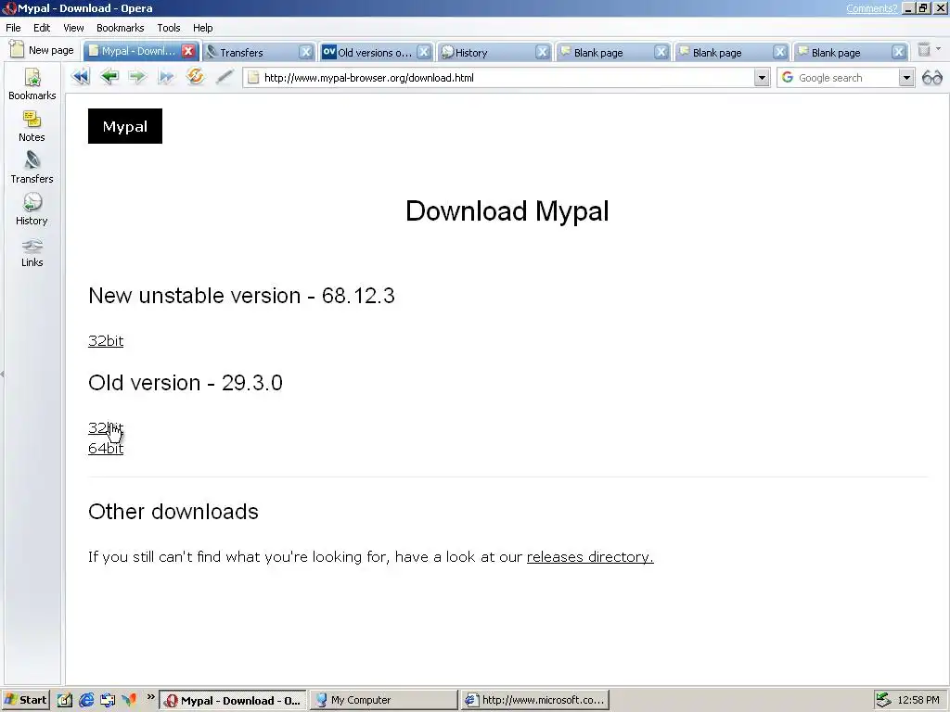Click into the Google search field
This screenshot has height=712, width=950.
846,78
